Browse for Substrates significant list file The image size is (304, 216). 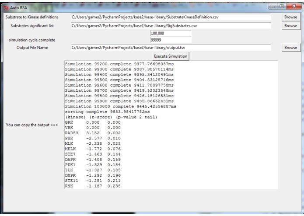(x=290, y=26)
